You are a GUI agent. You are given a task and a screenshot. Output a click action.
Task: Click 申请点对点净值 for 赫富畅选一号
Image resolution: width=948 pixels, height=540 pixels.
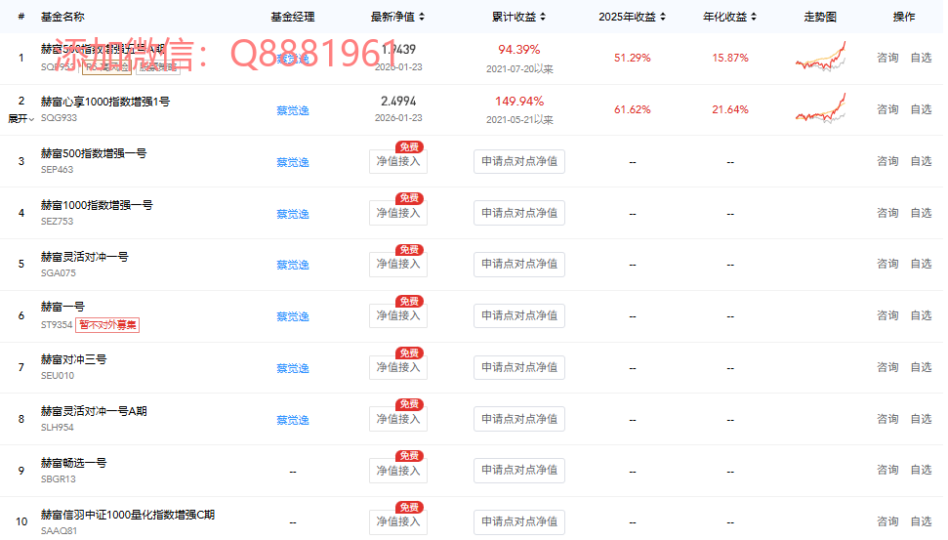(x=519, y=471)
